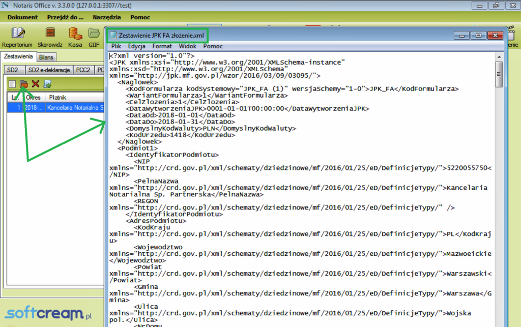This screenshot has width=521, height=327.
Task: Open the Edycja menu in Notepad
Action: (136, 46)
